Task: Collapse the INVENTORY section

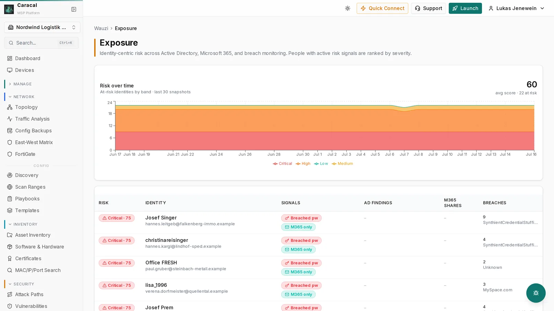Action: click(x=25, y=224)
